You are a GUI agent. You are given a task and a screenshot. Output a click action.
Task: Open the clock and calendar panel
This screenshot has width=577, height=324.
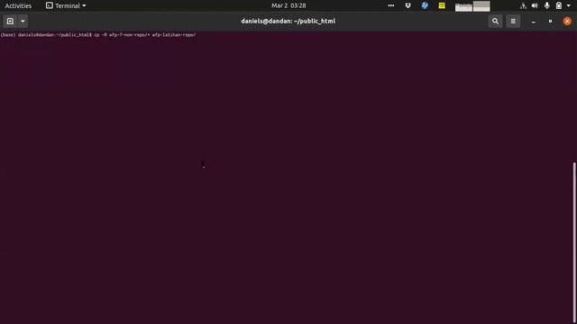[x=288, y=5]
